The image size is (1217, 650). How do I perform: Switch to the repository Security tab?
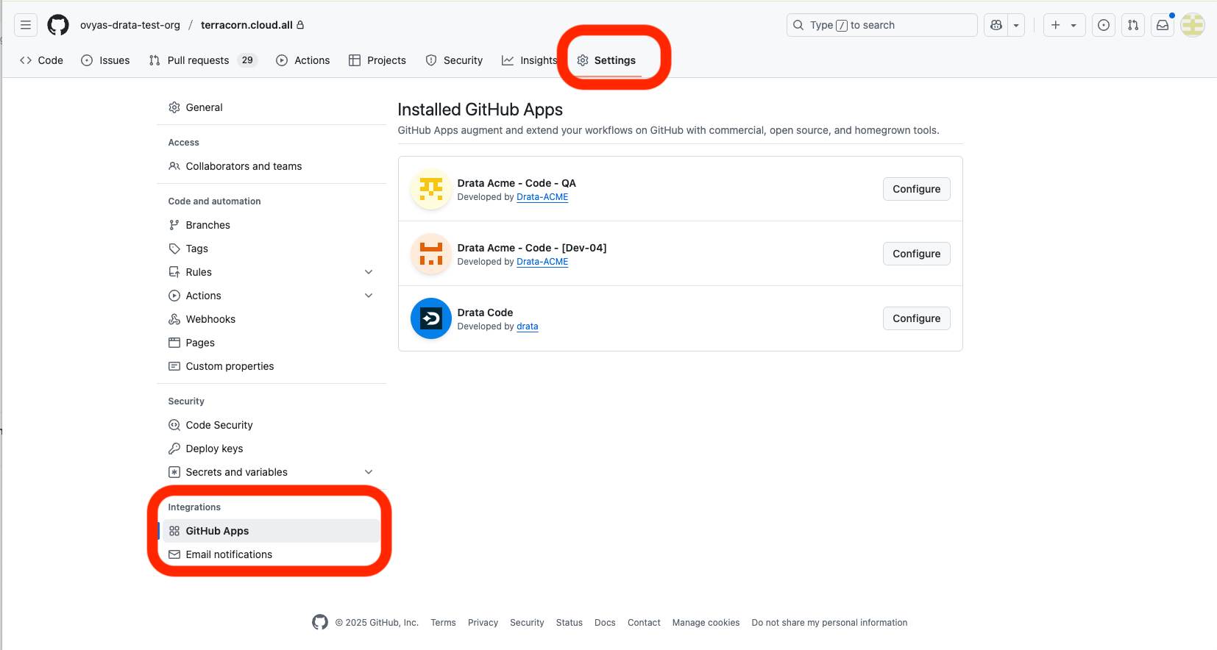(x=454, y=60)
